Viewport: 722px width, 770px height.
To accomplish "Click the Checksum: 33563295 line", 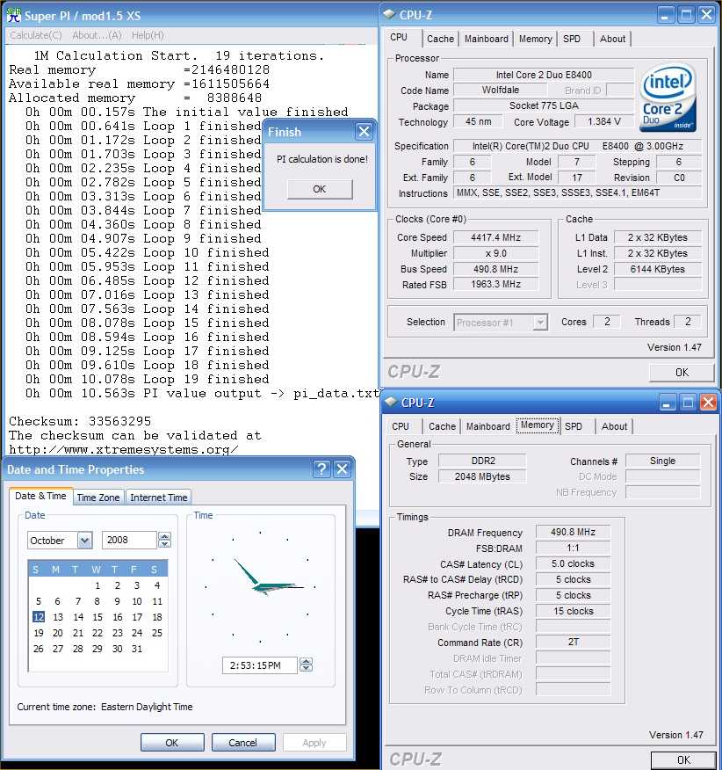I will coord(80,421).
